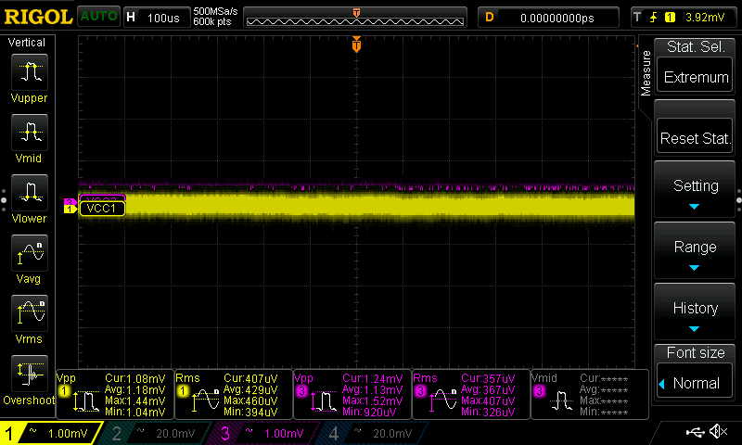Toggle channel 1 at 1.00mV

click(x=51, y=433)
